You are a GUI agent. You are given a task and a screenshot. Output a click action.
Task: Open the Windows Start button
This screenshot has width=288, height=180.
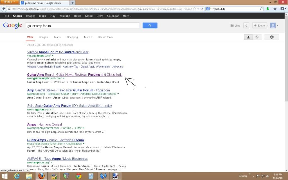coord(4,176)
